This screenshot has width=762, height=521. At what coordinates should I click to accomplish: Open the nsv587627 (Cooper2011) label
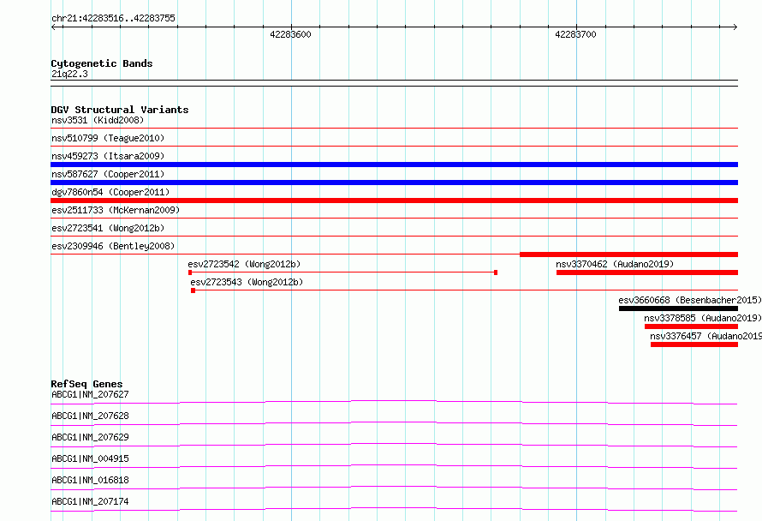(x=108, y=174)
